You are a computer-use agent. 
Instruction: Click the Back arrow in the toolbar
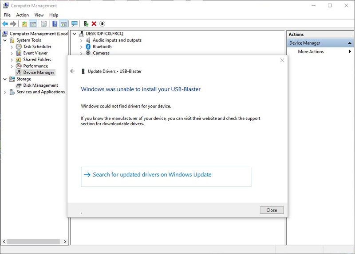(5, 24)
